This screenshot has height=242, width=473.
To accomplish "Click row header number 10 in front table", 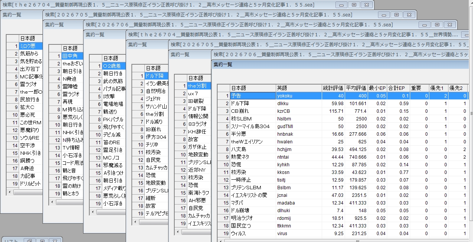I will click(x=223, y=164).
